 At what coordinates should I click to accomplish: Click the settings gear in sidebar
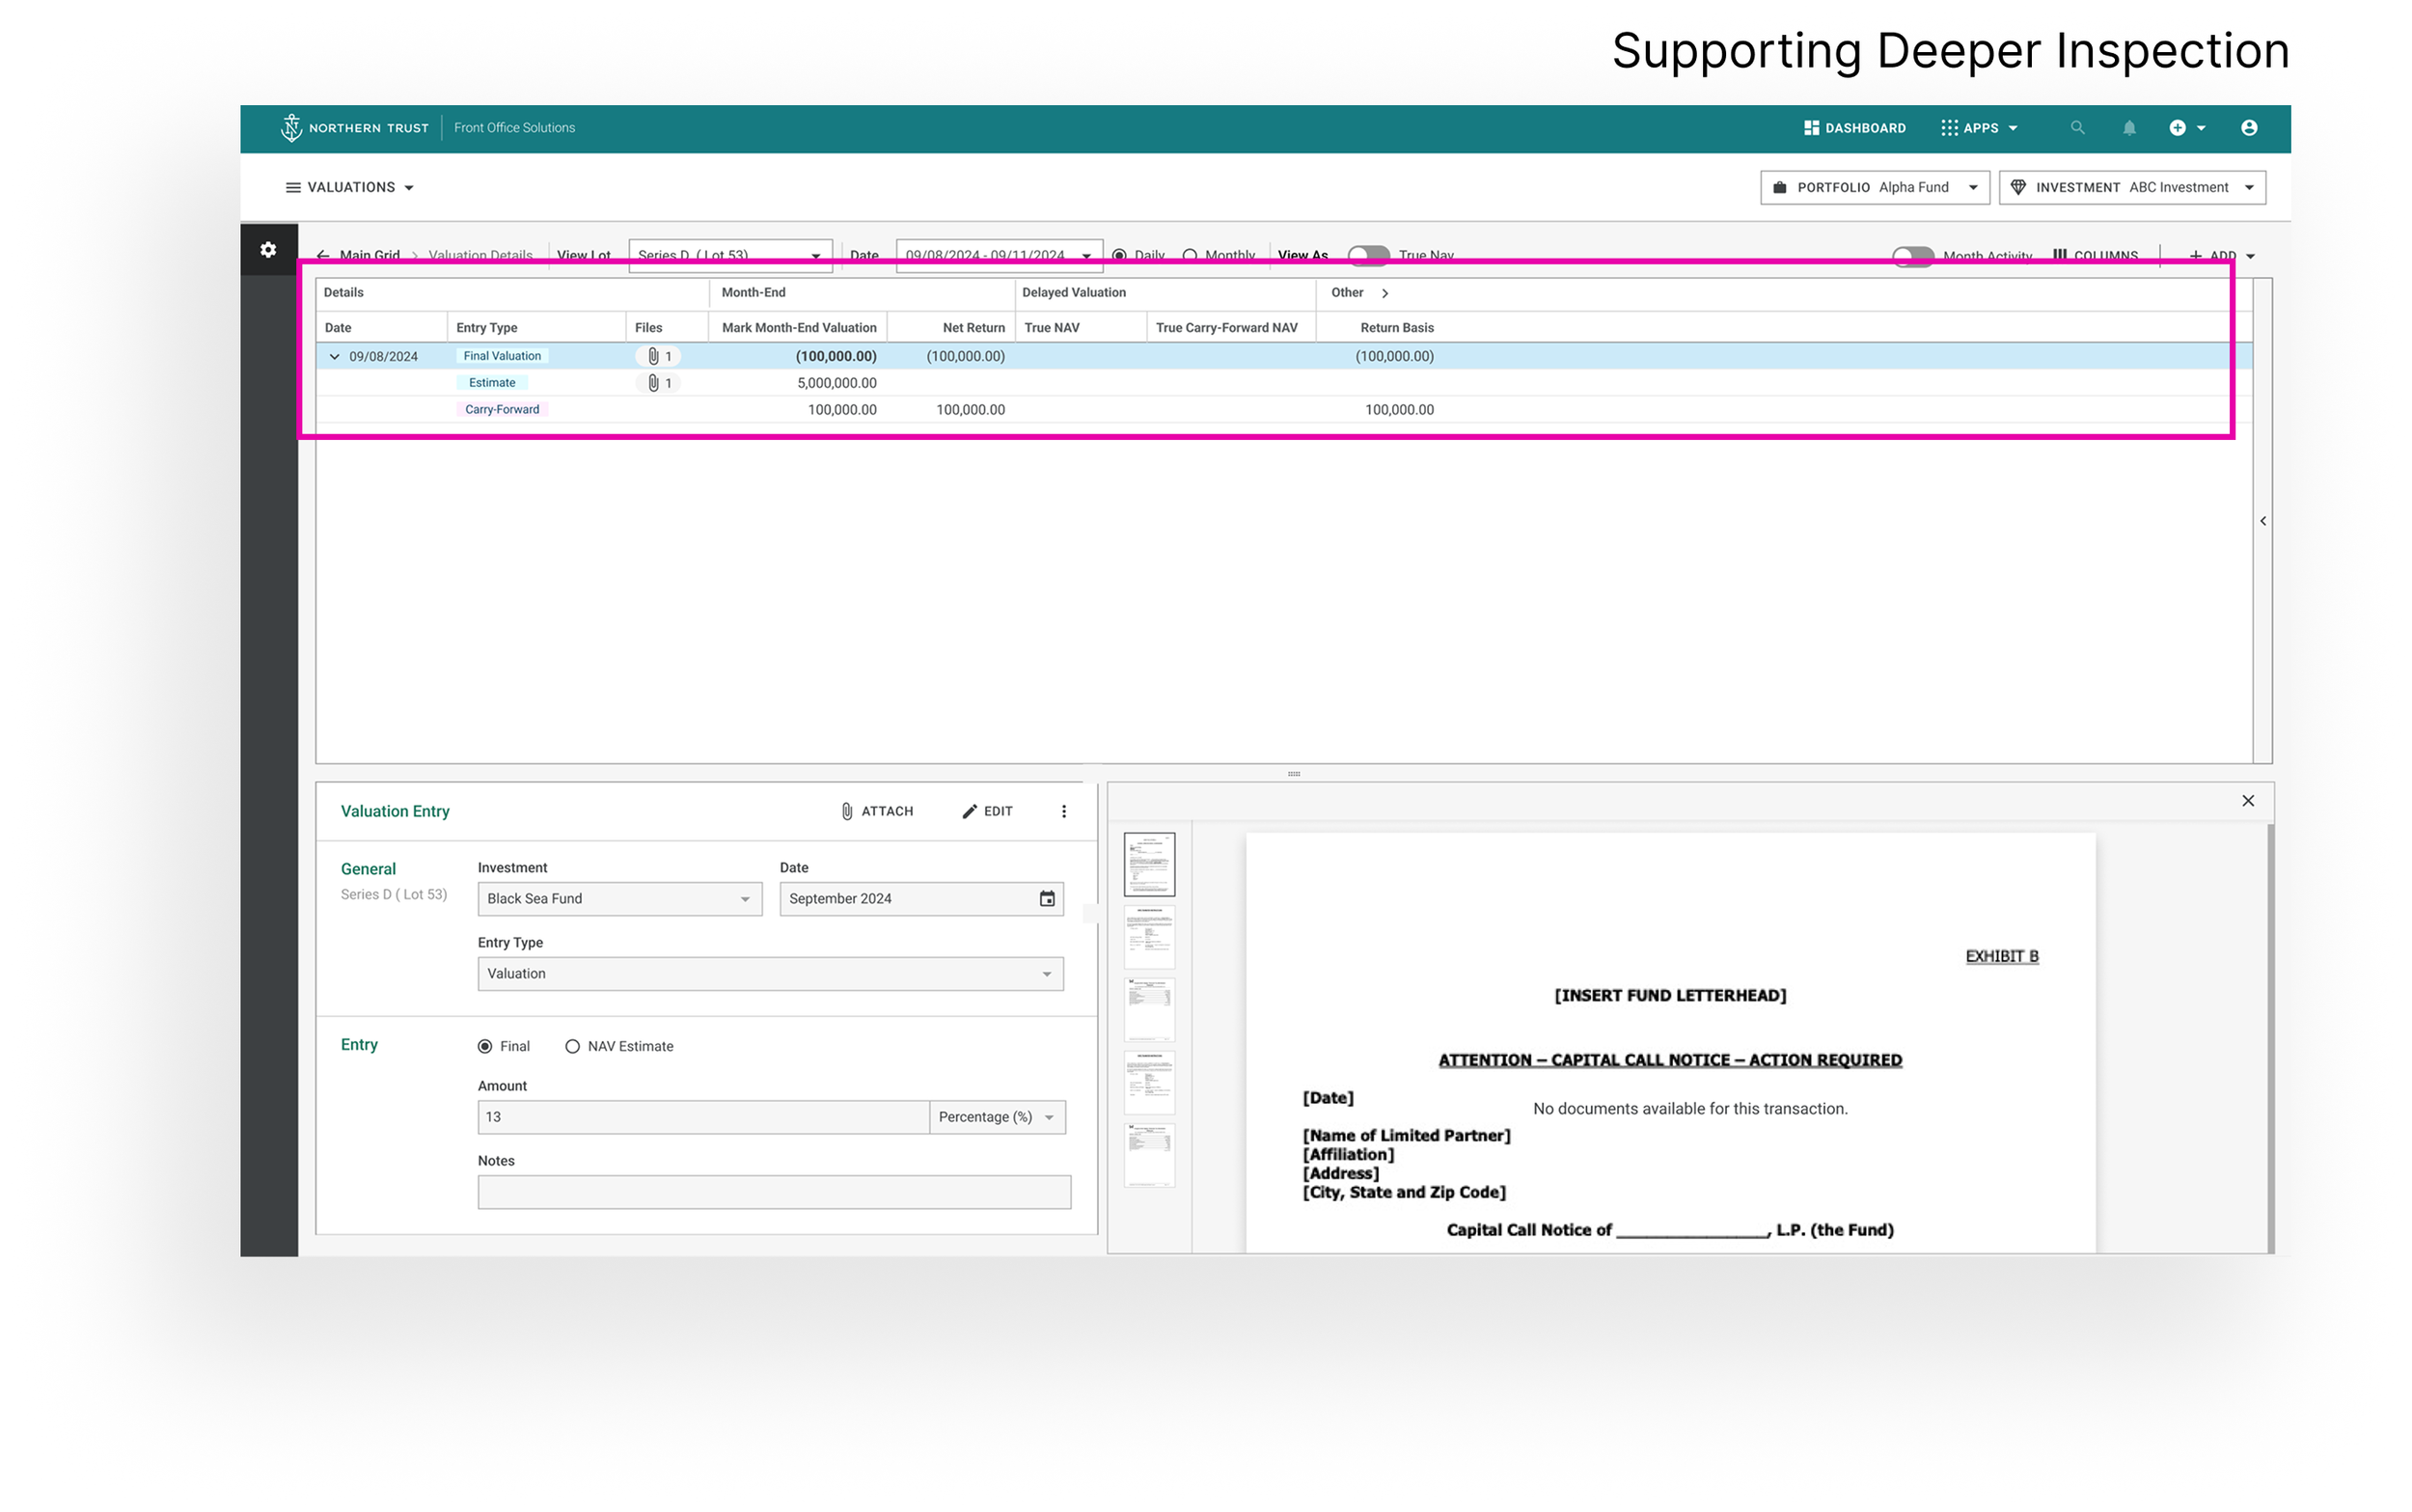(x=268, y=250)
